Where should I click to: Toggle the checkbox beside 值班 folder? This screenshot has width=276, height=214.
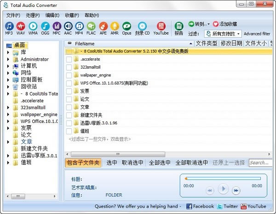(x=69, y=131)
